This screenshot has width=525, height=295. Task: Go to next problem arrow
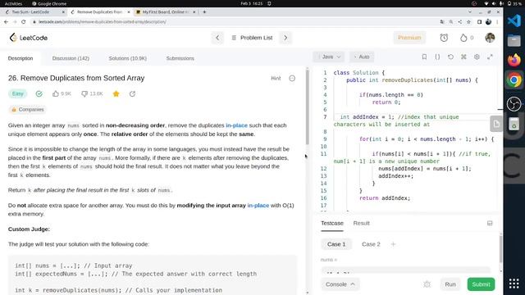(285, 38)
